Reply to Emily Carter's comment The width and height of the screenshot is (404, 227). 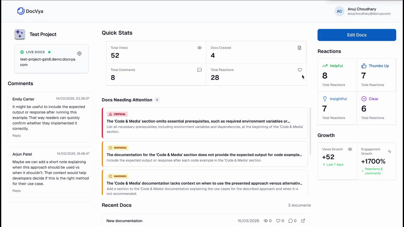16,135
